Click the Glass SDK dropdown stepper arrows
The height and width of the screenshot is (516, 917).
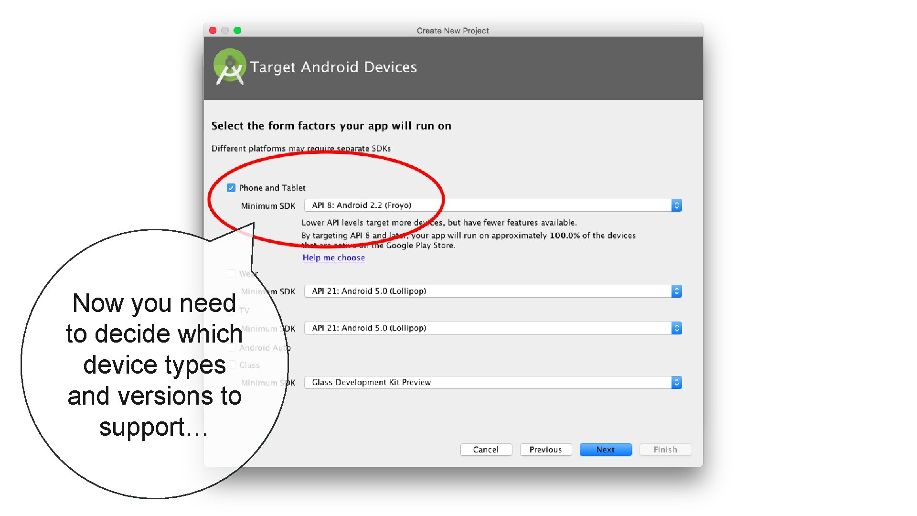(x=676, y=382)
